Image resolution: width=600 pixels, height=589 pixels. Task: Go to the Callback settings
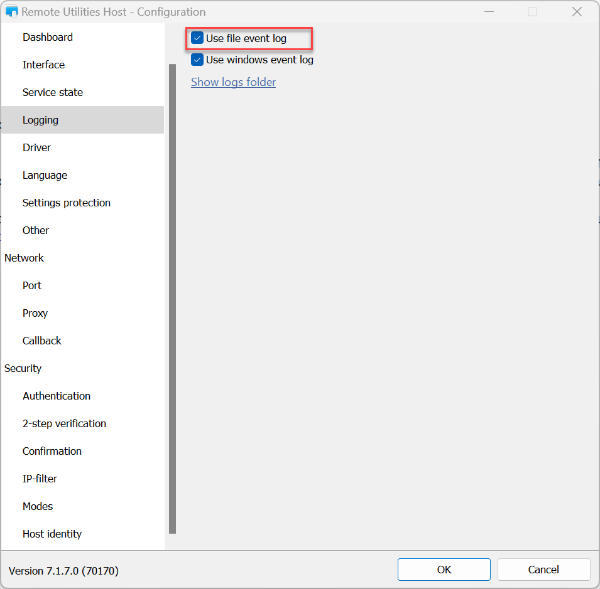[83, 341]
